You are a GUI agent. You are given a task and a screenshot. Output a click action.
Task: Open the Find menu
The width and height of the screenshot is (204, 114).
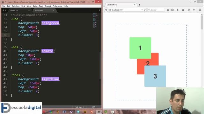[x=23, y=6]
